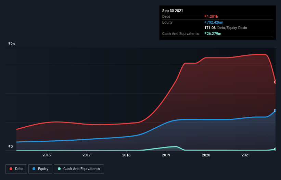Click the Sep 30 2021 tooltip date
The image size is (281, 180).
click(173, 11)
